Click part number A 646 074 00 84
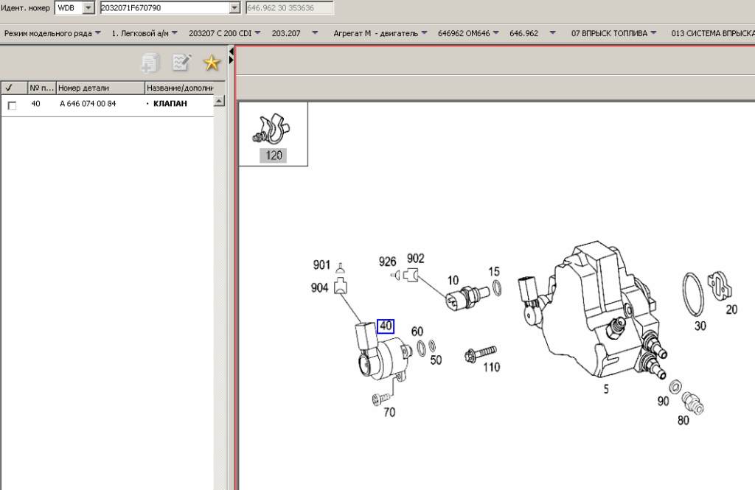 [88, 105]
